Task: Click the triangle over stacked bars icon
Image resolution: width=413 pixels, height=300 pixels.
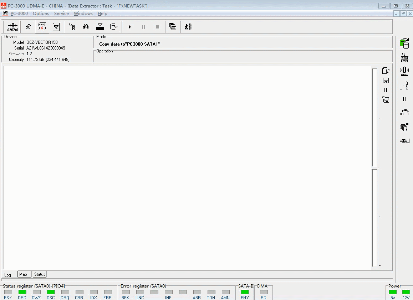Action: coord(100,27)
